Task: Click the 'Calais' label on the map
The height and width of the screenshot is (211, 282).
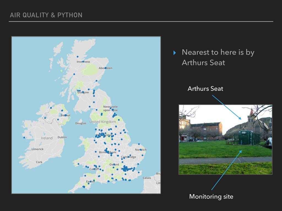Action: (147, 178)
